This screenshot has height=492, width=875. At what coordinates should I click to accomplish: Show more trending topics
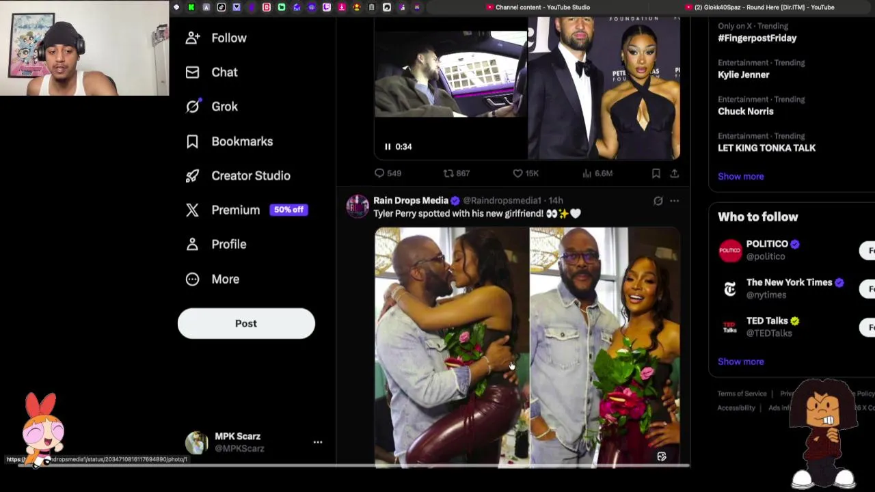741,176
